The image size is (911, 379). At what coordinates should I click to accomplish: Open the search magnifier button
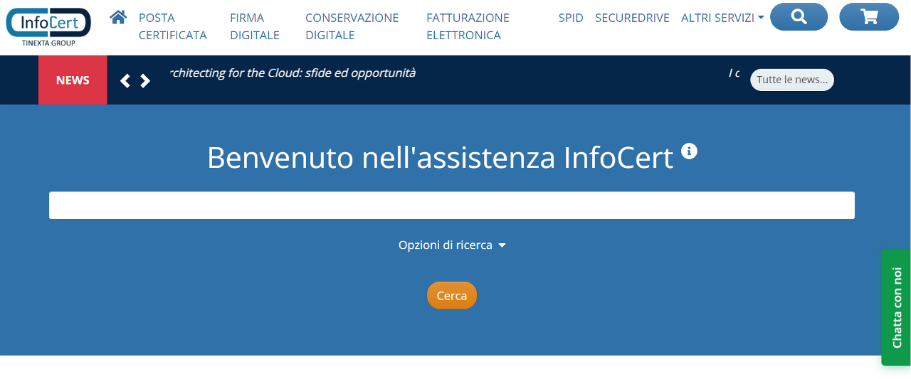799,17
